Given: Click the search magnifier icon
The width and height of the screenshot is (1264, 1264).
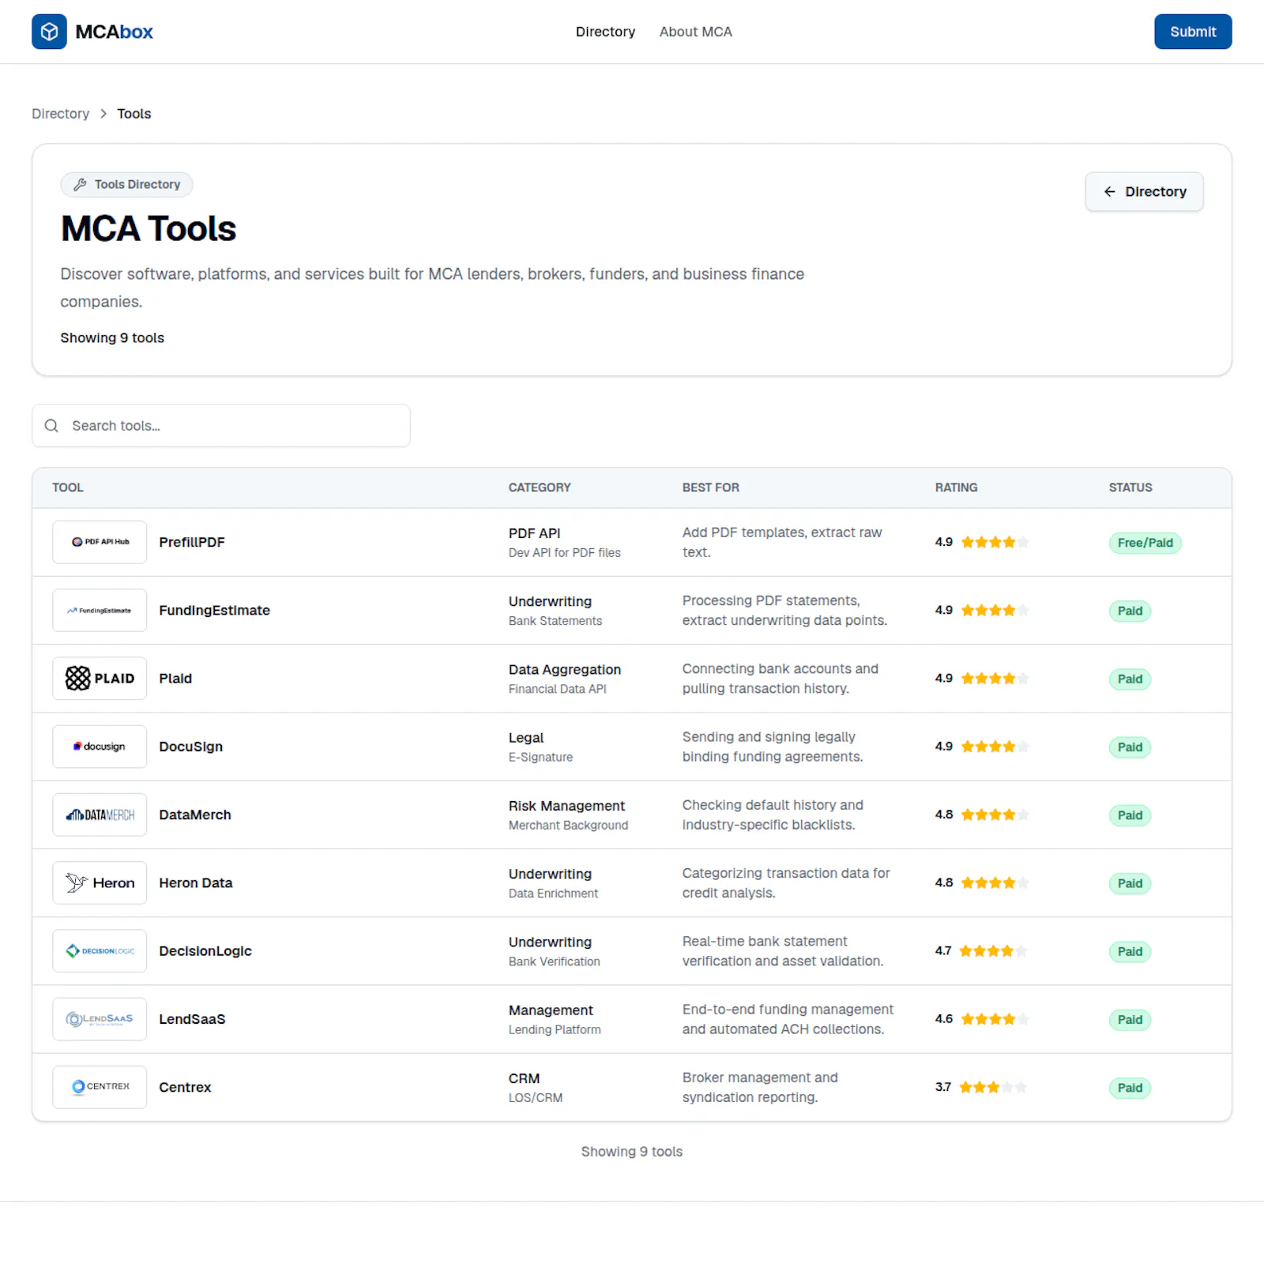Looking at the screenshot, I should pos(51,426).
